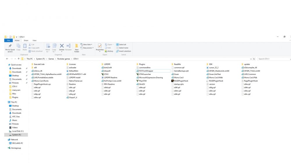Select the PlayGTAV file icon
The image size is (291, 163).
pyautogui.click(x=138, y=81)
